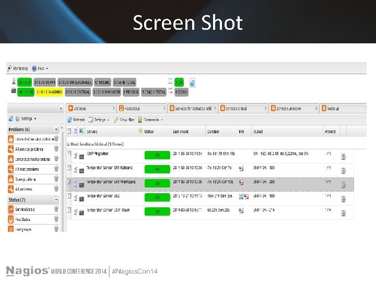
Task: Click the All problems sidebar icon
Action: 10,189
